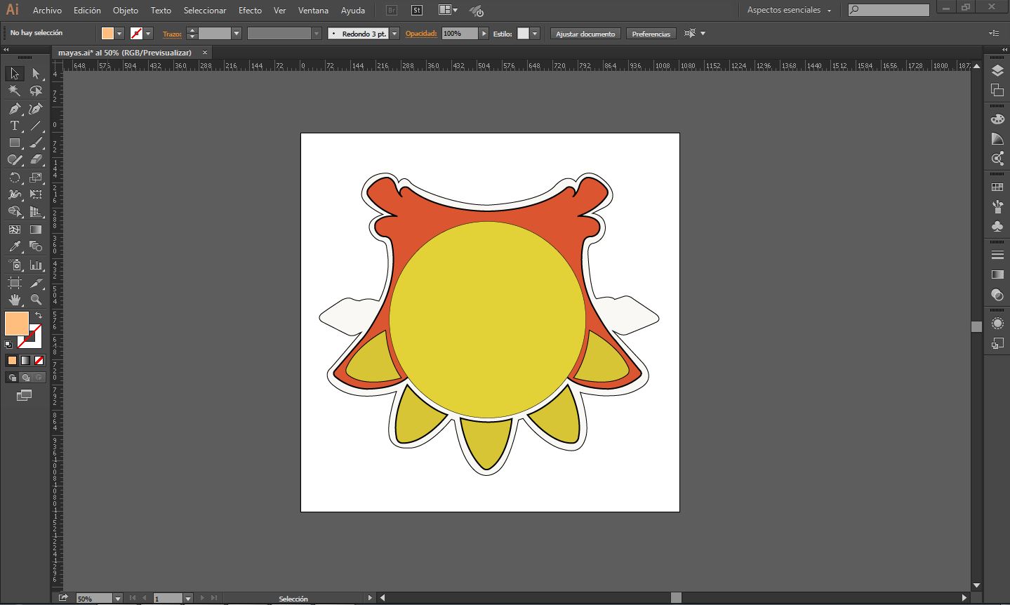This screenshot has height=605, width=1010.
Task: Open opacity slider arrow beside 100%
Action: (x=484, y=34)
